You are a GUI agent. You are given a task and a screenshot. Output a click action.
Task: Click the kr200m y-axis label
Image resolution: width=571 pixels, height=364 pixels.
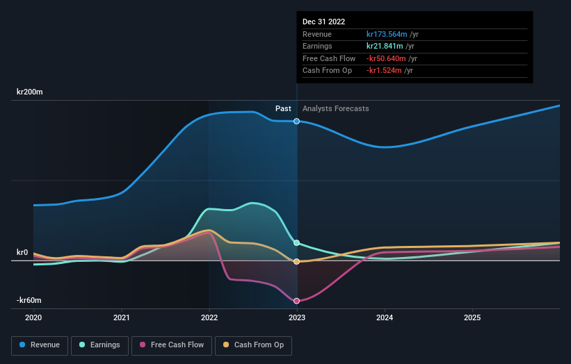pos(29,92)
